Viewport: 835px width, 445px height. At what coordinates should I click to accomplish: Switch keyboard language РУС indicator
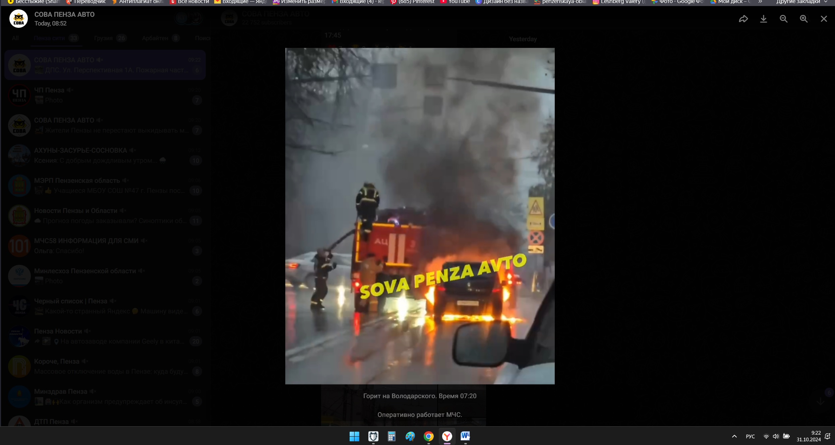pos(750,436)
